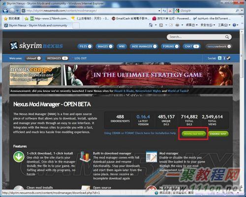Click the blue Help question mark icon

pos(234,25)
